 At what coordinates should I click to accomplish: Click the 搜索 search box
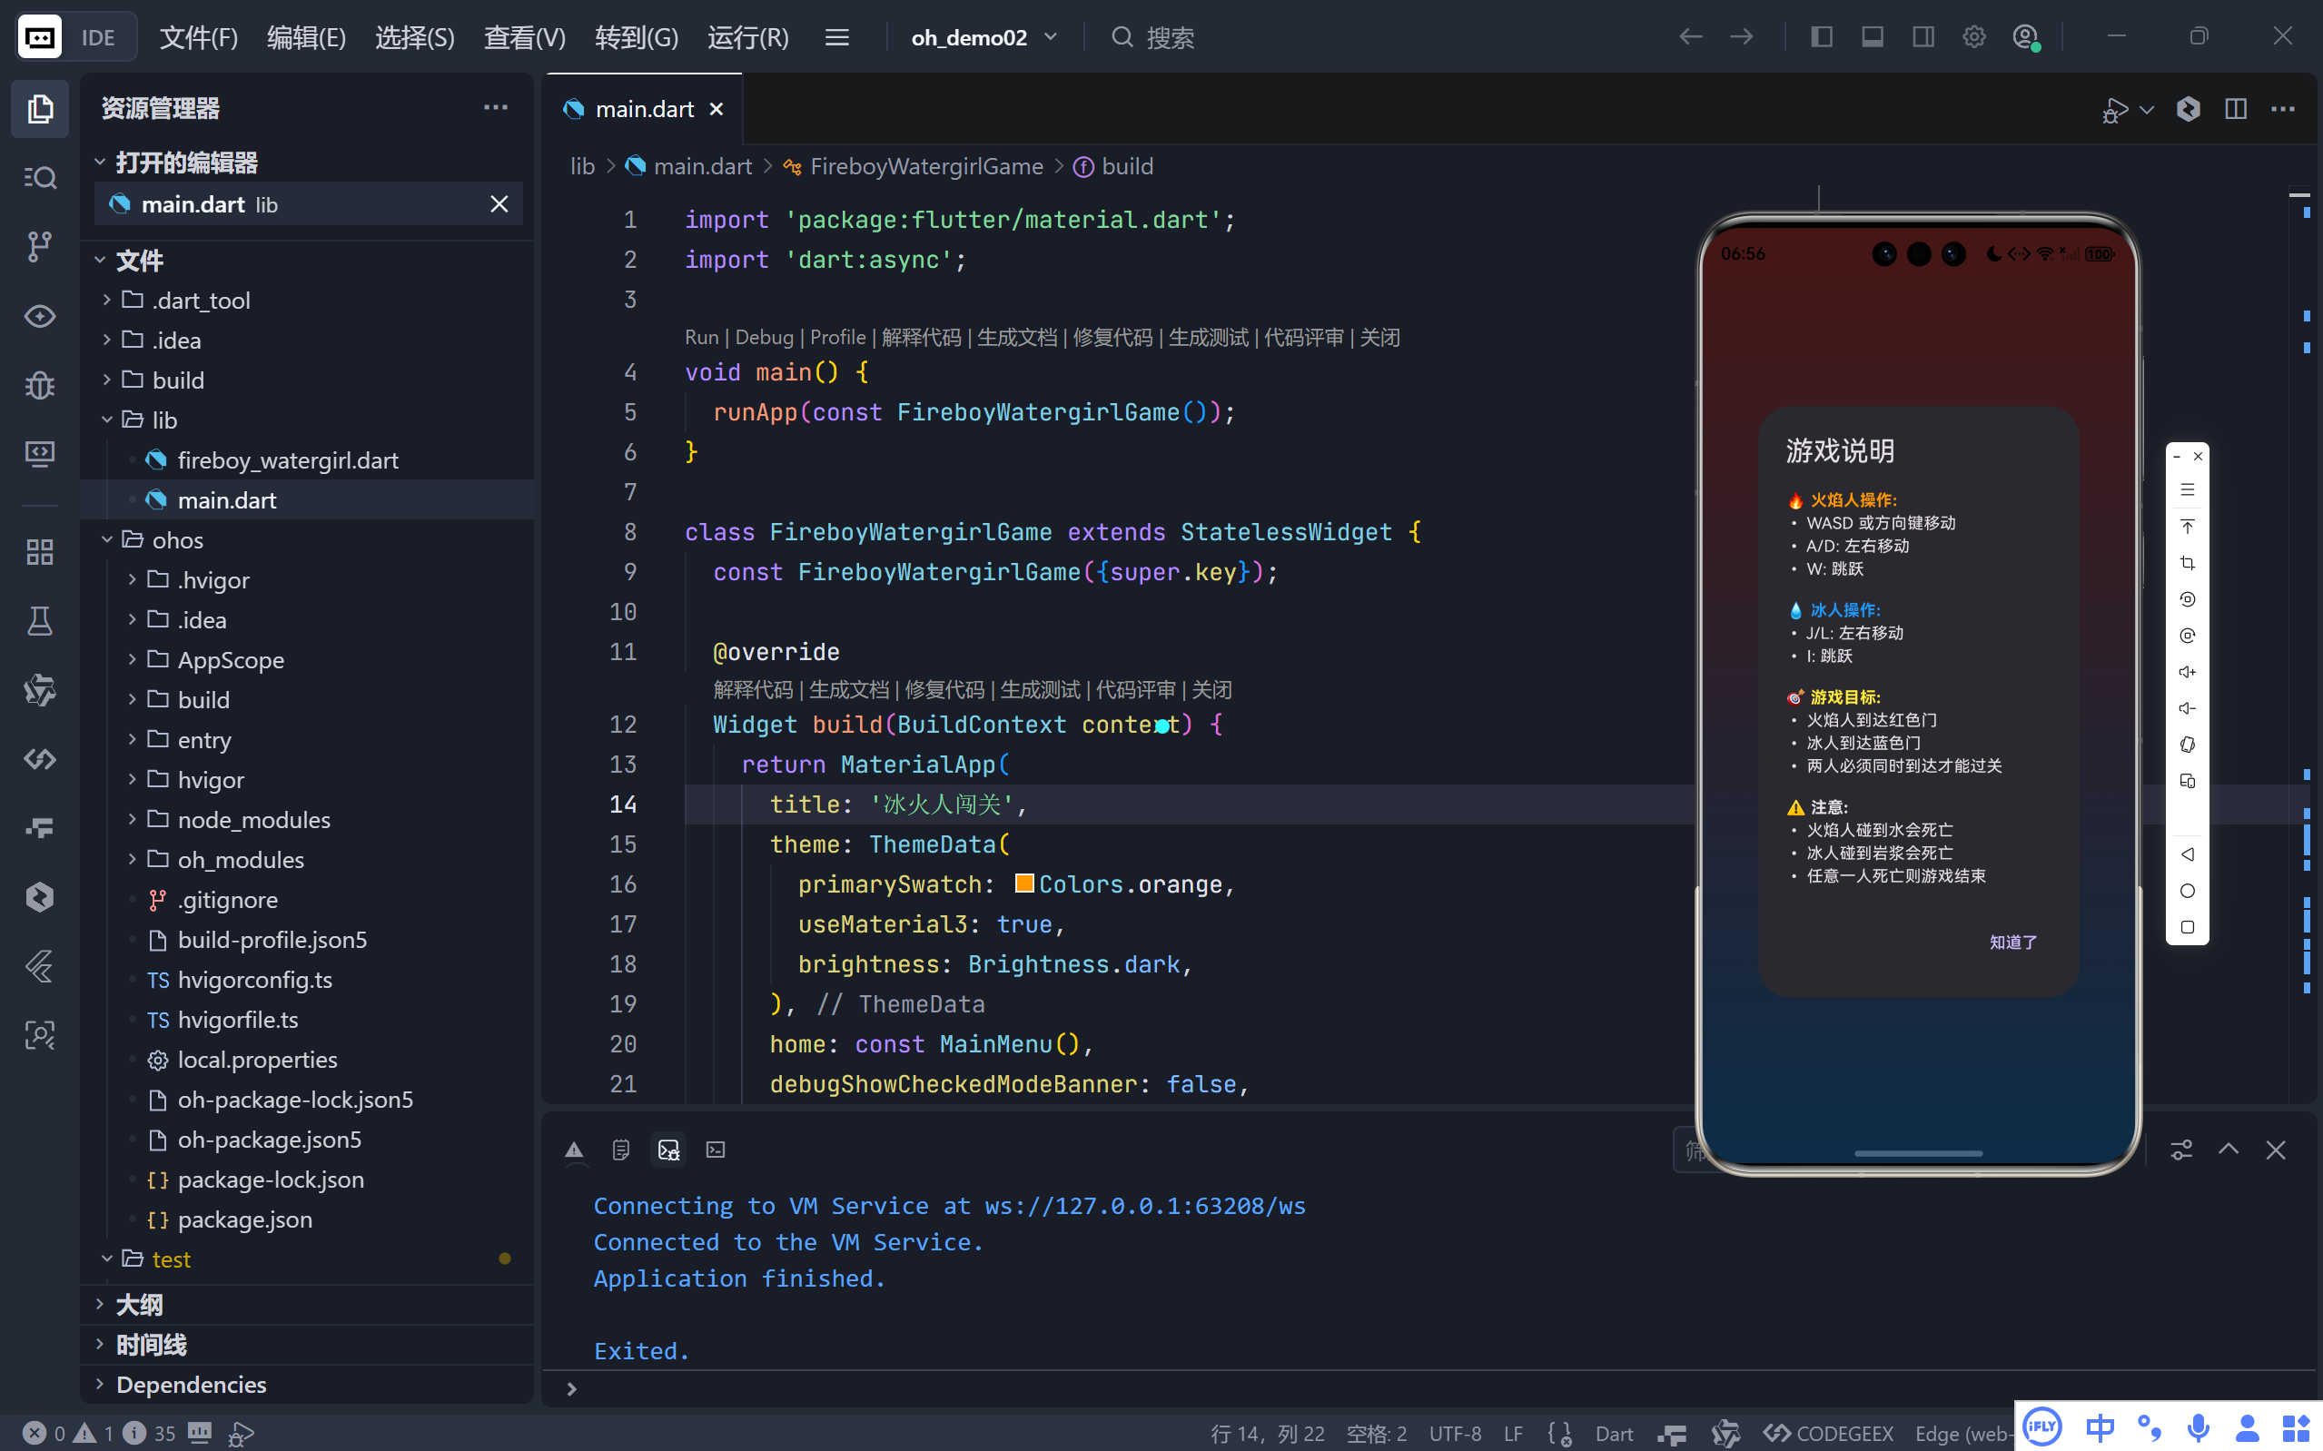coord(1169,37)
